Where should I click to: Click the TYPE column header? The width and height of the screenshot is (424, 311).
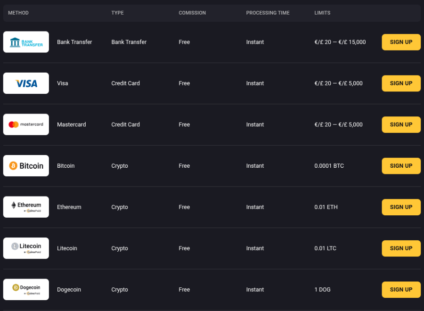[117, 13]
